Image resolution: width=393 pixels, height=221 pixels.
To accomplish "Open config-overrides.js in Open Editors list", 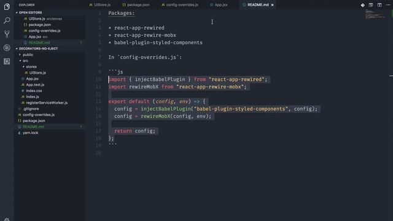I will (44, 31).
